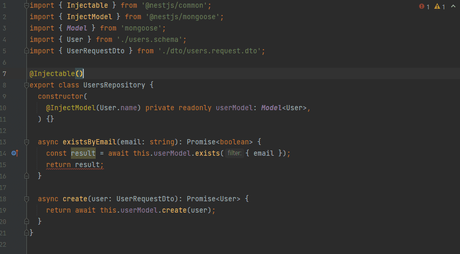Click 'Promise<User>' return type on line 18
This screenshot has height=254, width=460.
click(x=214, y=199)
